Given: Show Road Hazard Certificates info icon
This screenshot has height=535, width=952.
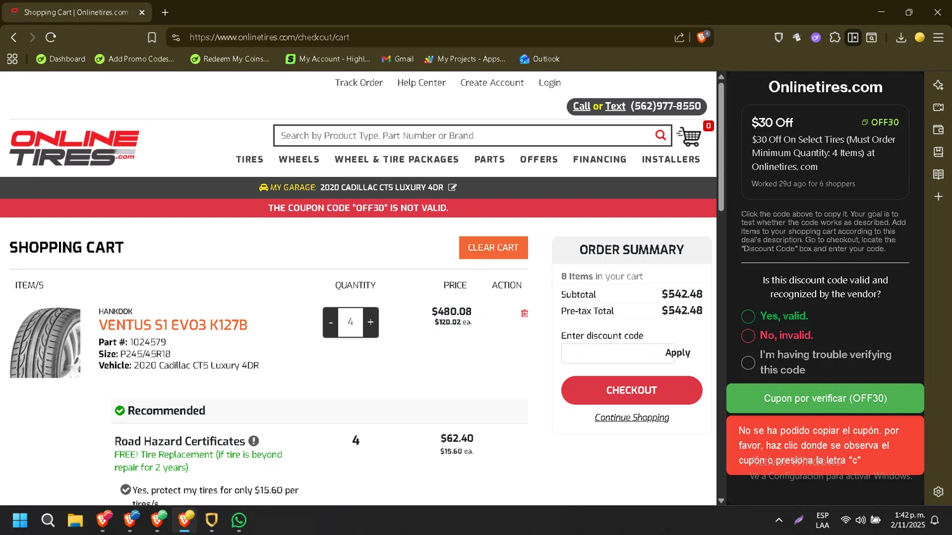Looking at the screenshot, I should (253, 441).
